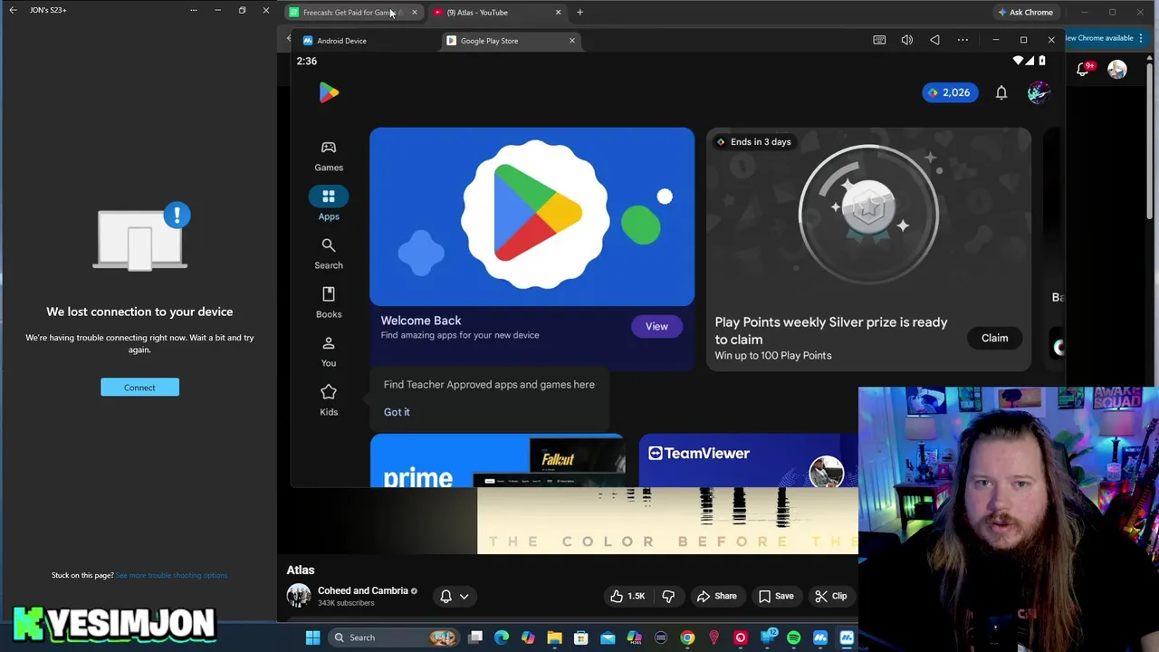Clip the Atlas video
The image size is (1159, 652).
tap(830, 596)
